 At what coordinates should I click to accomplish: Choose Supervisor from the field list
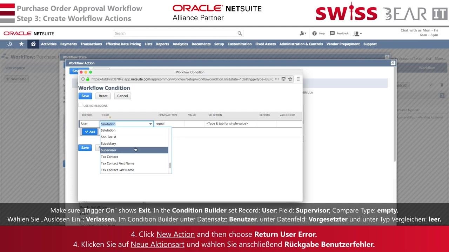point(134,150)
